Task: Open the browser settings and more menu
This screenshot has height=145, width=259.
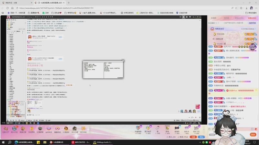Action: pos(256,8)
